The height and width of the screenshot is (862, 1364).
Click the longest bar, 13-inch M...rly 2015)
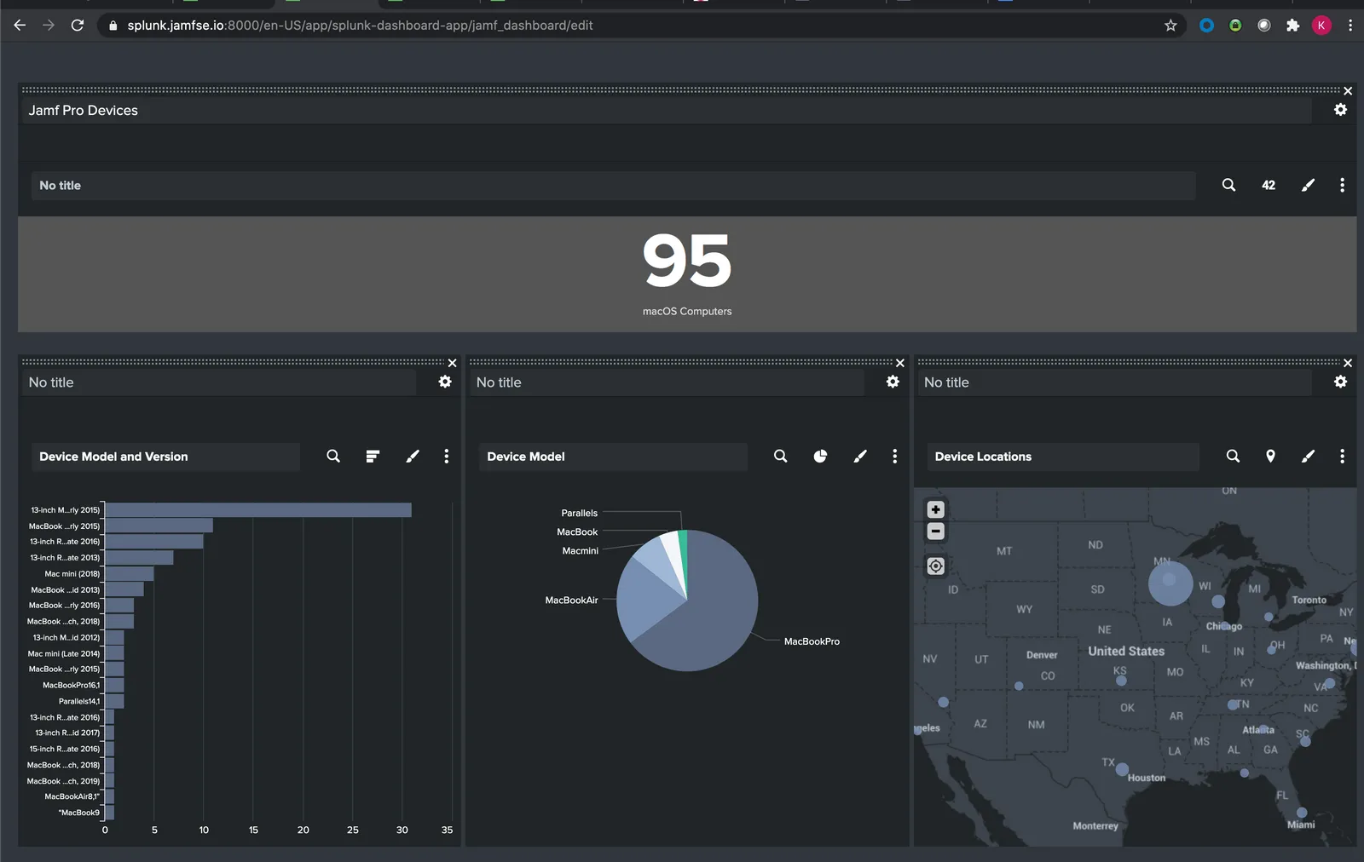point(258,510)
